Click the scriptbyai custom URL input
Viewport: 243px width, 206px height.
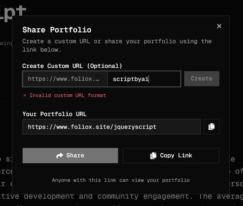pyautogui.click(x=144, y=79)
